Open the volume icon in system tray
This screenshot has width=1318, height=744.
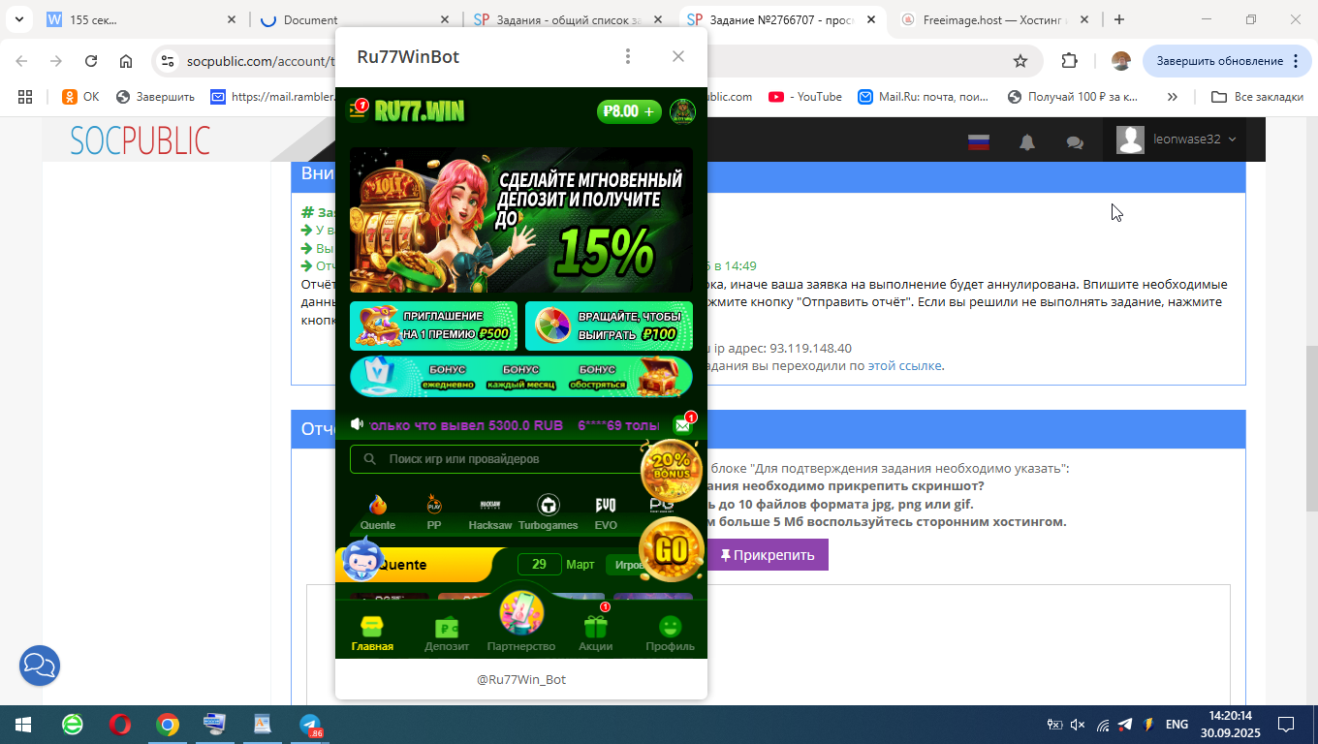click(x=1078, y=724)
